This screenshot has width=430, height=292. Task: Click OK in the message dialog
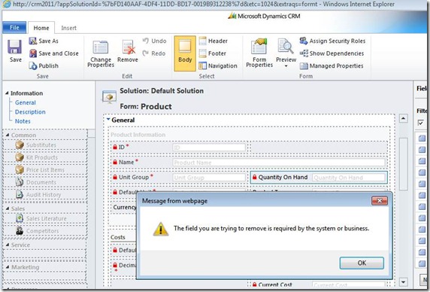point(362,263)
